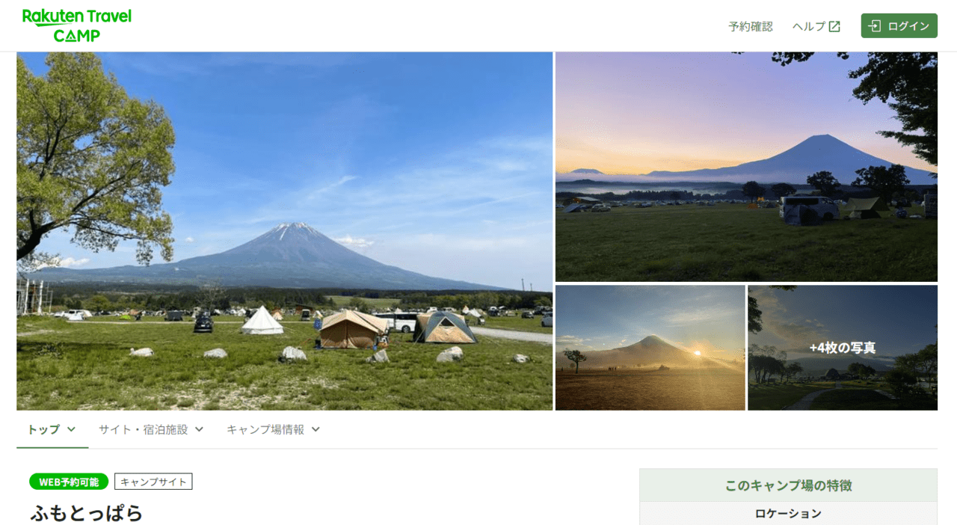Open the 予約確認 link
The width and height of the screenshot is (957, 525).
751,26
